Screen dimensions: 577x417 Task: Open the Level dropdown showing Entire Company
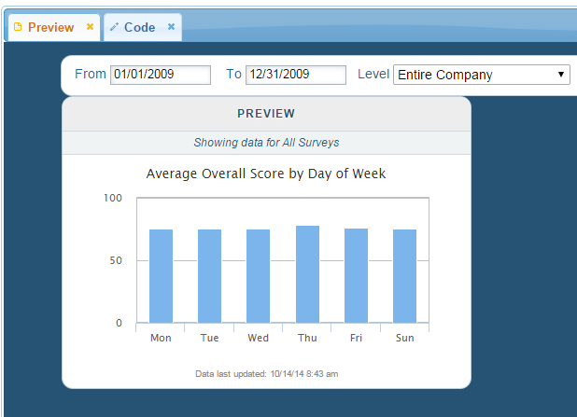[482, 75]
